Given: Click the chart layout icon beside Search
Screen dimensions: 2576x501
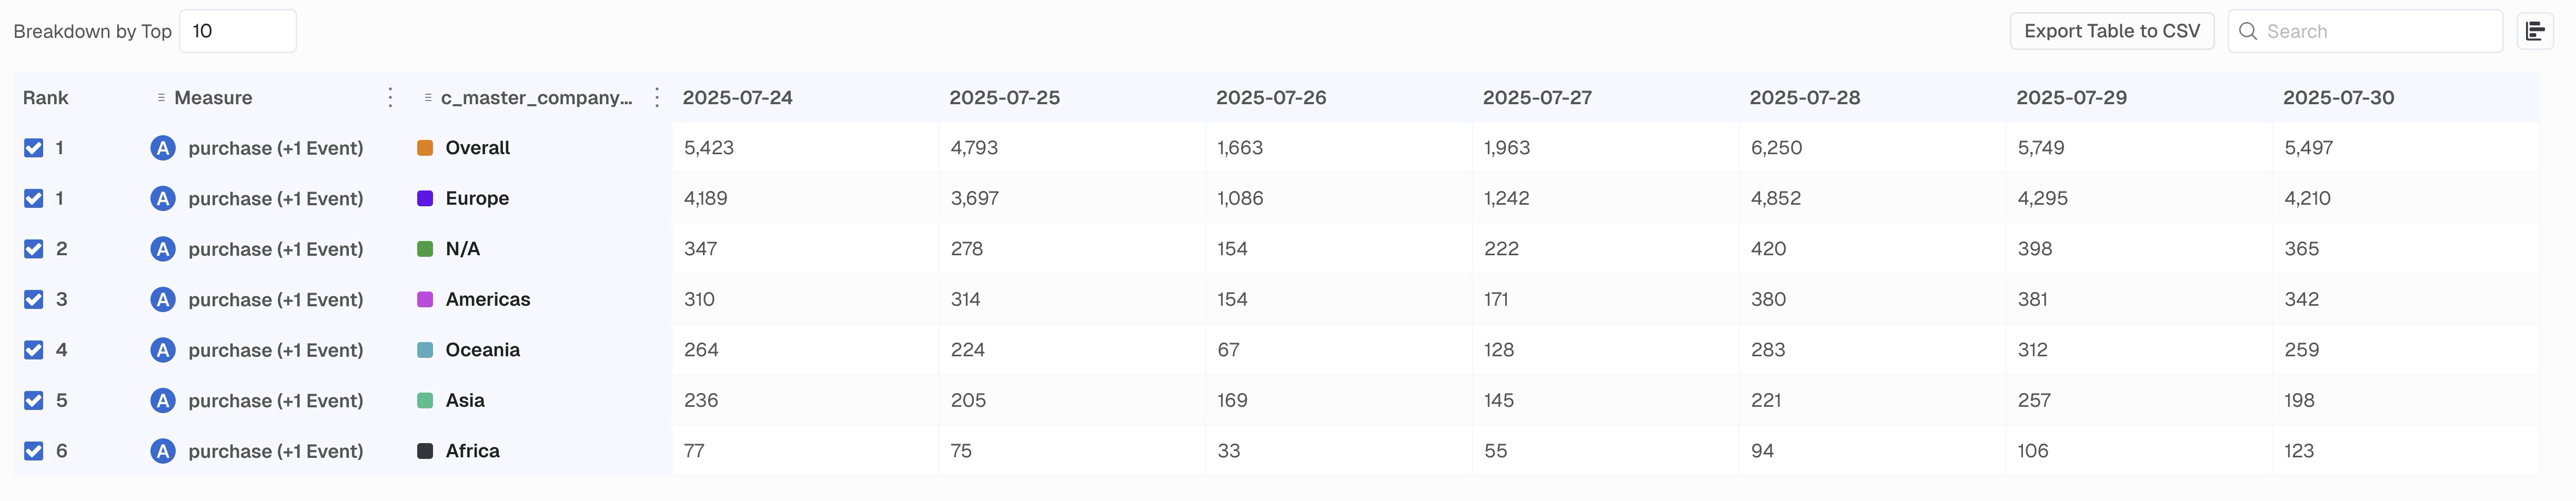Looking at the screenshot, I should tap(2534, 31).
